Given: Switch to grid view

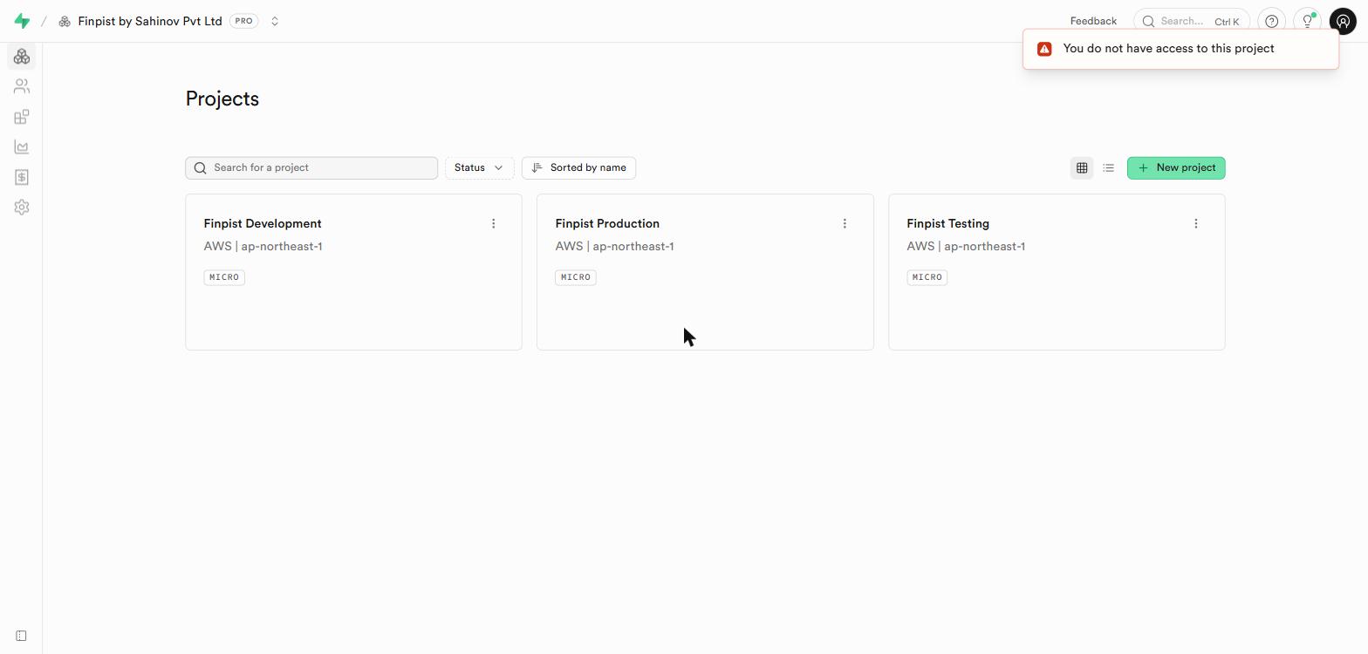Looking at the screenshot, I should tap(1082, 167).
